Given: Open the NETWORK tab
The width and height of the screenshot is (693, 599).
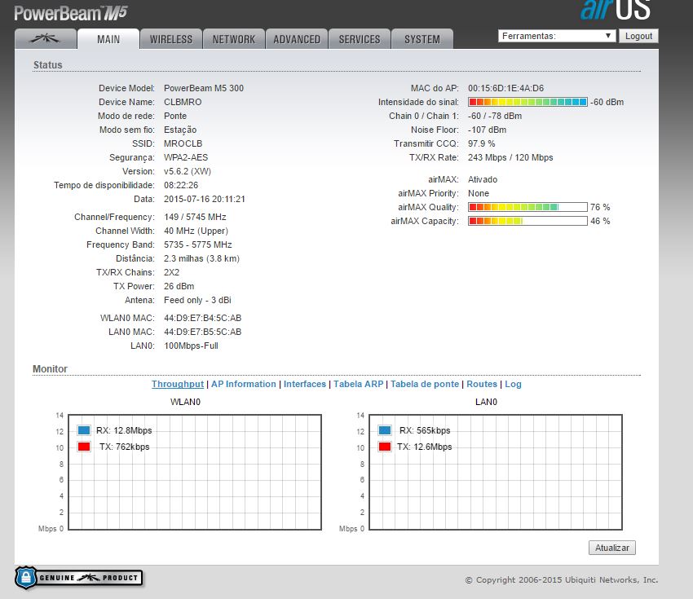Looking at the screenshot, I should (x=234, y=39).
